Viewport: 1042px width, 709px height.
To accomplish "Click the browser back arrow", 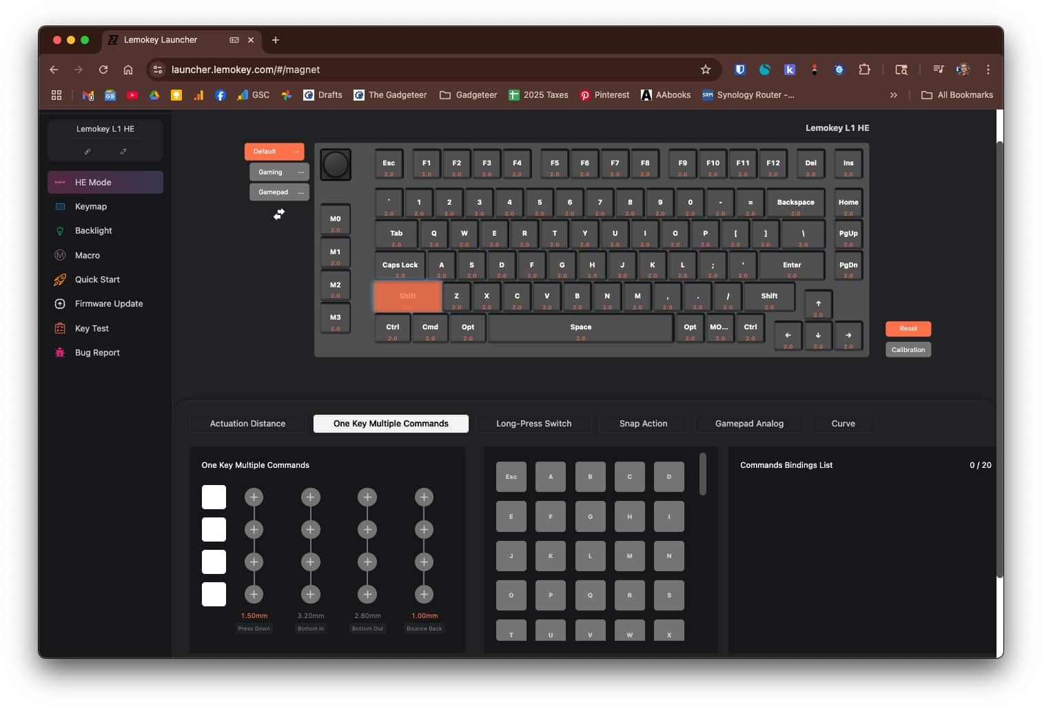I will [x=54, y=70].
